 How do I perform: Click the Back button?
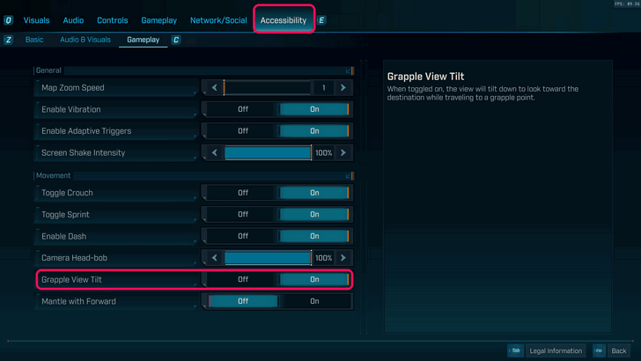click(618, 350)
